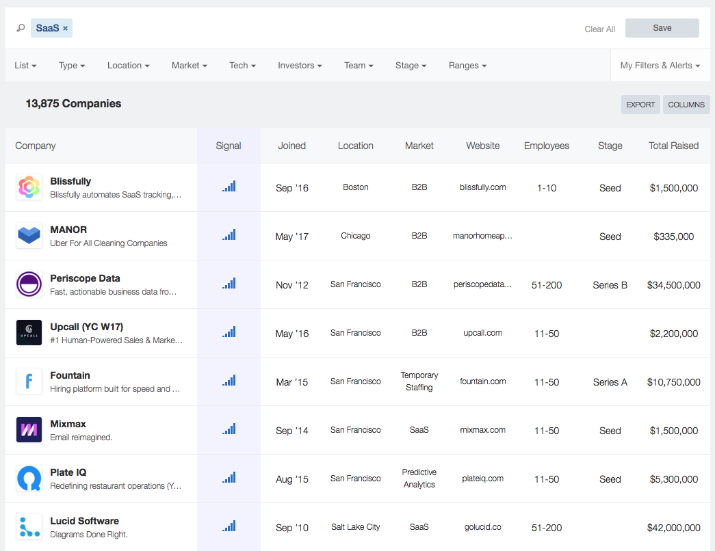
Task: Click the Lucid Software logo icon
Action: point(29,527)
